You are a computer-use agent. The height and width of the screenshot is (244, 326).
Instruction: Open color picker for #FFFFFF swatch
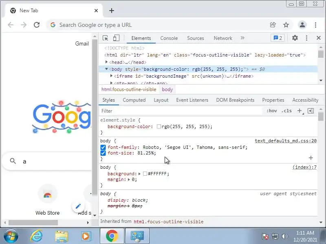145,174
